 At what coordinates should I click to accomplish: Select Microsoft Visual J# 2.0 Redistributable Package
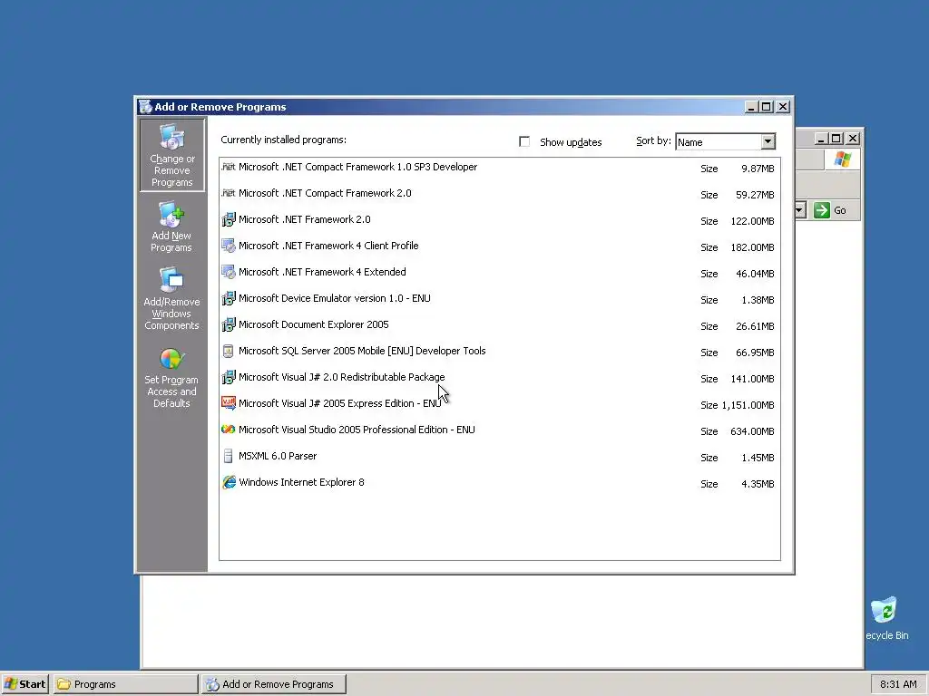tap(342, 377)
